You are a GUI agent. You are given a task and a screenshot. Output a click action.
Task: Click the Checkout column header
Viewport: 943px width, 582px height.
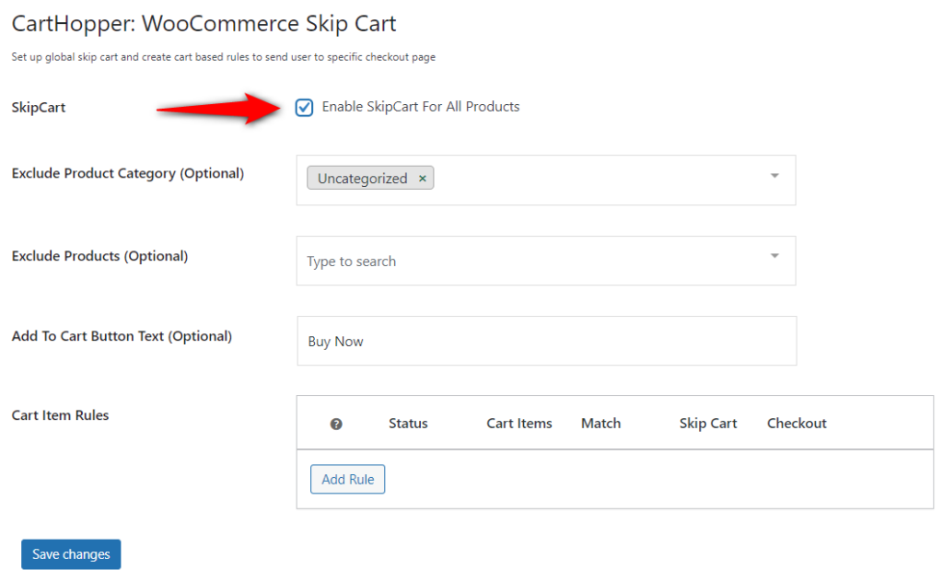(x=797, y=424)
